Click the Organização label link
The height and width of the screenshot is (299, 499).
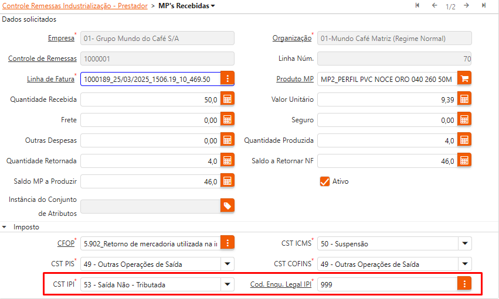click(x=292, y=38)
